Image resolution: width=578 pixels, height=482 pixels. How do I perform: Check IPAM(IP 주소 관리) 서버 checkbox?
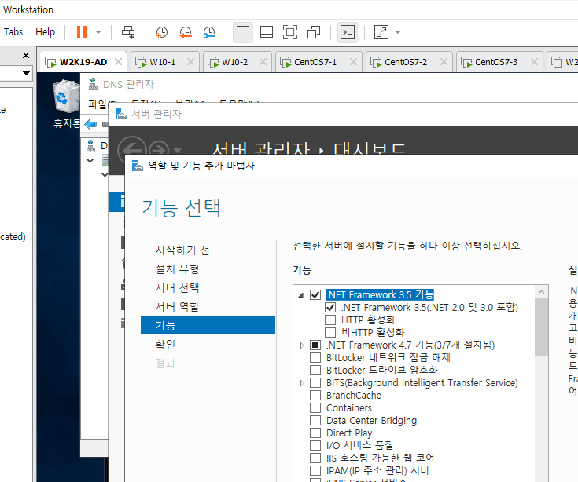click(x=315, y=470)
